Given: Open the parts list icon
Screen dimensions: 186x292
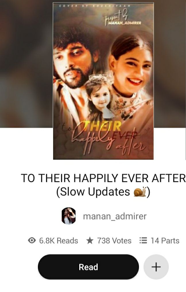Looking at the screenshot, I should (143, 240).
